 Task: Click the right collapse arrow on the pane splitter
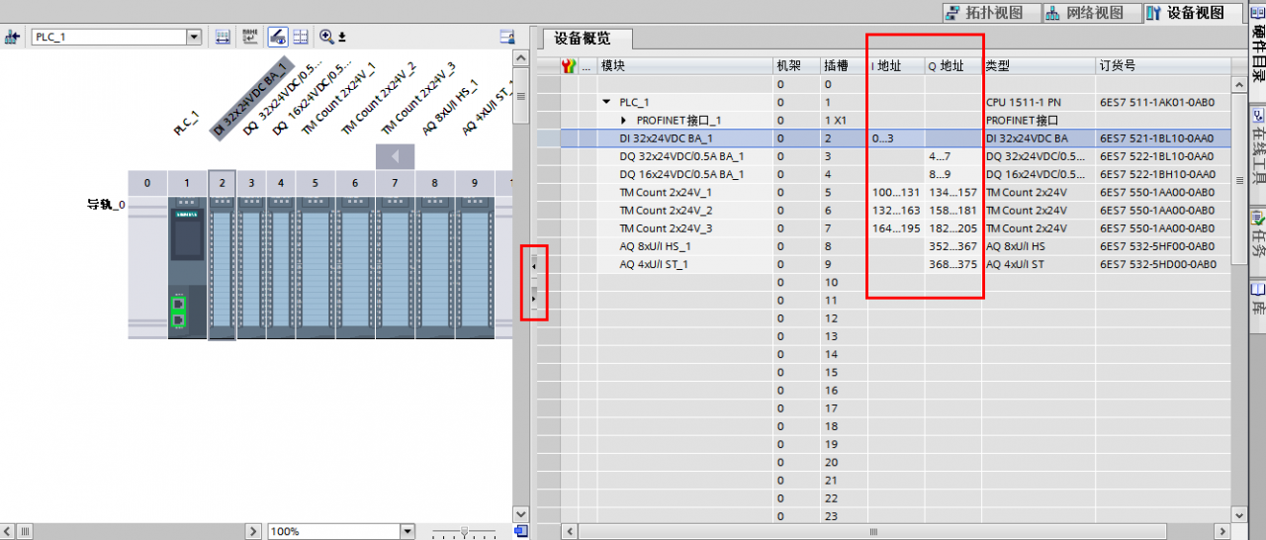click(x=534, y=298)
